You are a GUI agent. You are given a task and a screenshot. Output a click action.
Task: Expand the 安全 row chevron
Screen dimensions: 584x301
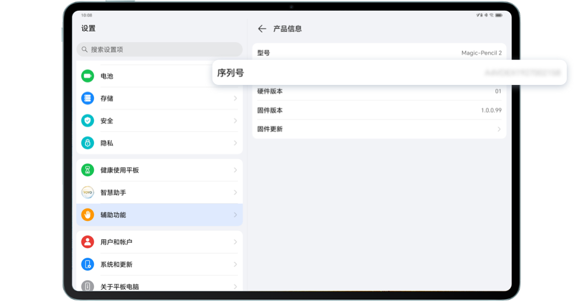click(235, 121)
